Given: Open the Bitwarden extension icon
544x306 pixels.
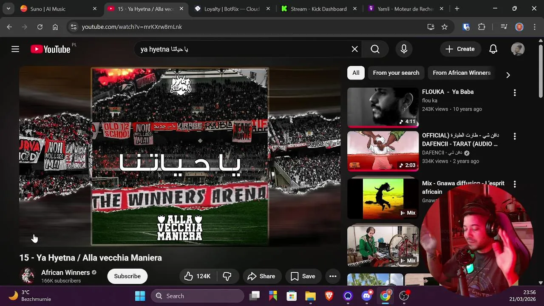Looking at the screenshot, I should coord(466,27).
